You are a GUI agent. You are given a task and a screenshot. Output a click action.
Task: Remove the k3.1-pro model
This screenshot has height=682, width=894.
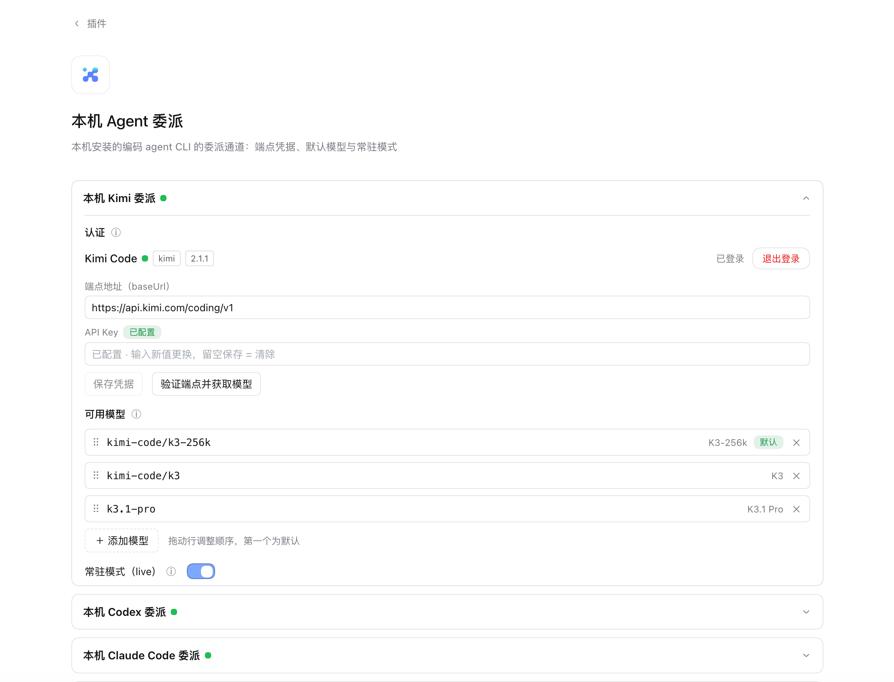[x=796, y=509]
